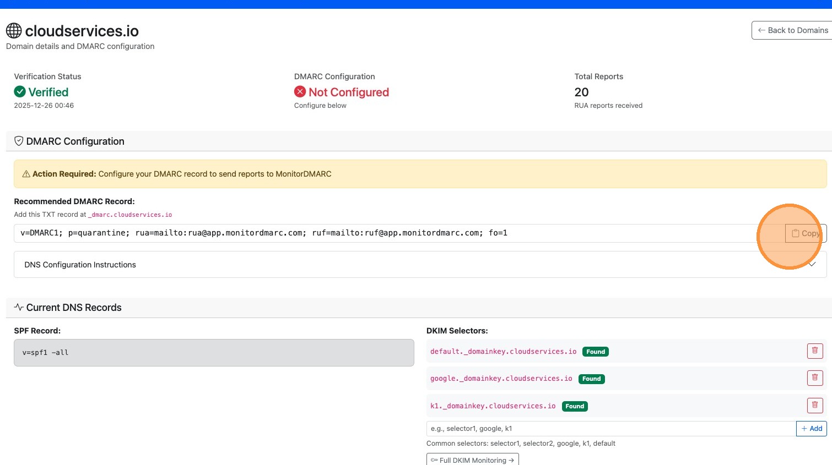
Task: Click the globe icon beside cloudservices.io
Action: click(x=14, y=31)
